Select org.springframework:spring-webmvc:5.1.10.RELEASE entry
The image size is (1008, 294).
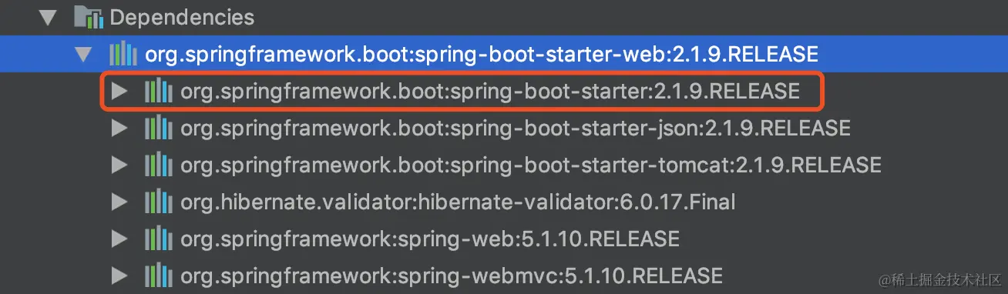[452, 276]
